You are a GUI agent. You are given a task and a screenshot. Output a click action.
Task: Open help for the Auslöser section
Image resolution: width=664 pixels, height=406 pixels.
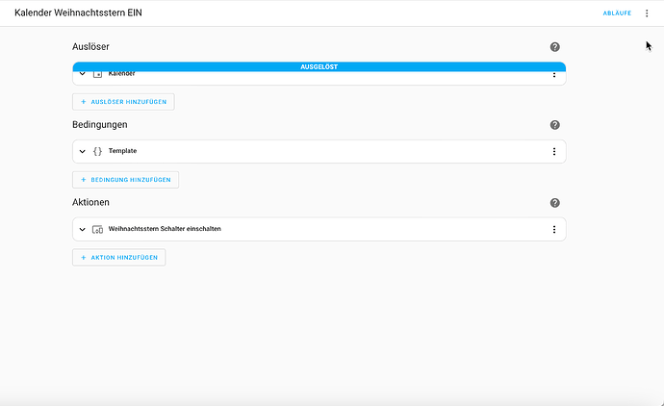pos(554,47)
